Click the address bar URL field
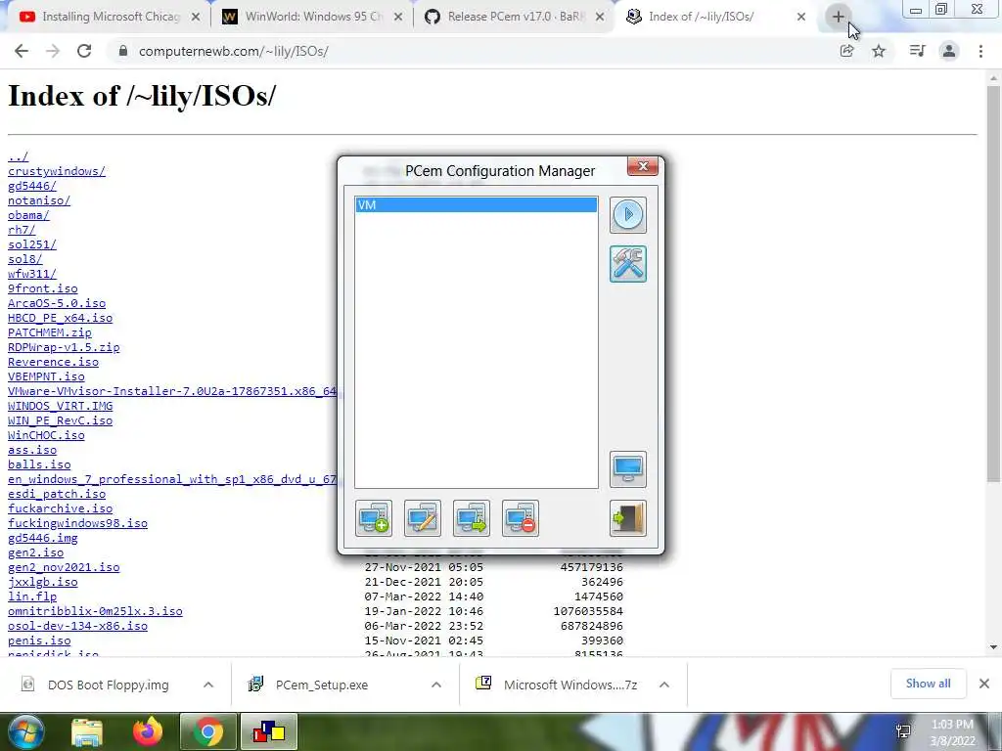 [x=473, y=51]
